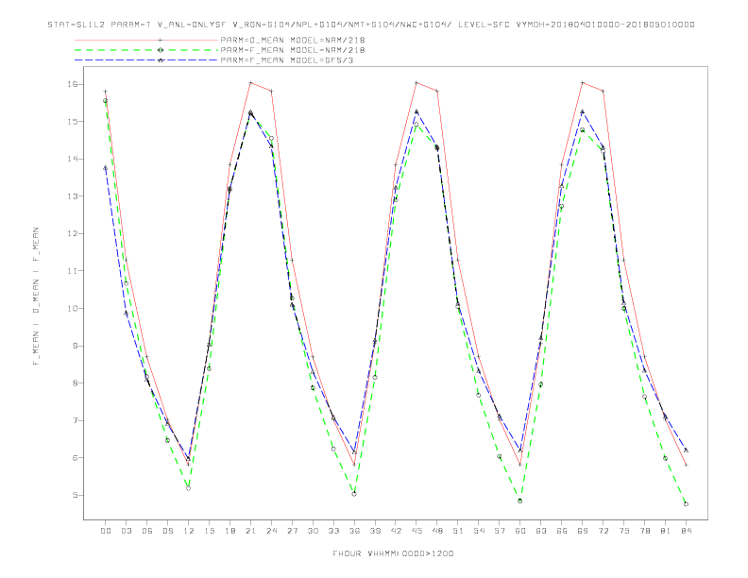This screenshot has height=578, width=748.
Task: Click x-axis forecast hour label 24
Action: click(271, 531)
